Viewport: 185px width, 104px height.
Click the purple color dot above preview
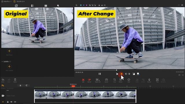coord(87,5)
